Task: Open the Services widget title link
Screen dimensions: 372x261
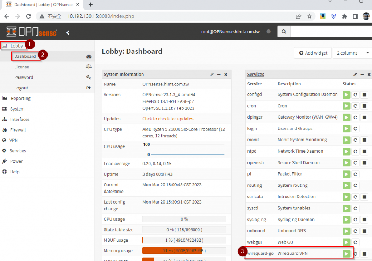Action: pos(255,74)
